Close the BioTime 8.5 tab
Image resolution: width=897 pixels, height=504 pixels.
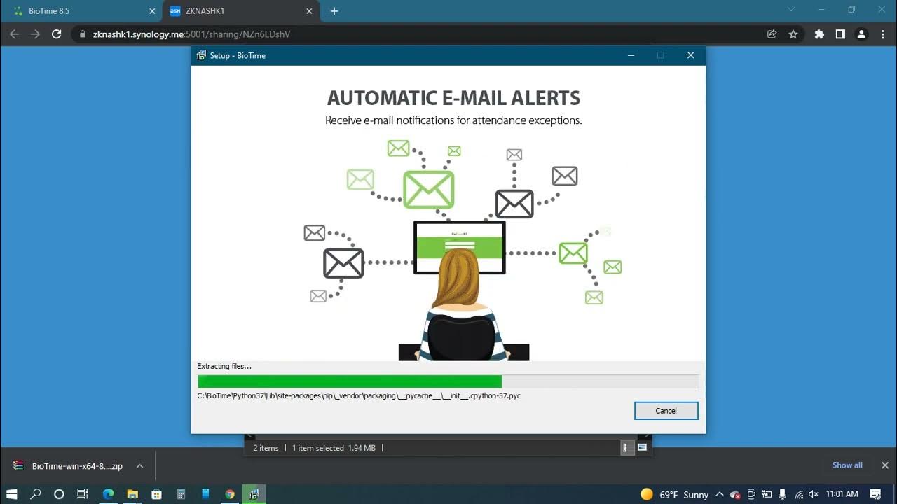tap(152, 11)
